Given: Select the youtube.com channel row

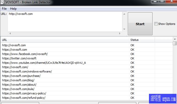Looking at the screenshot, I should coord(87,63).
